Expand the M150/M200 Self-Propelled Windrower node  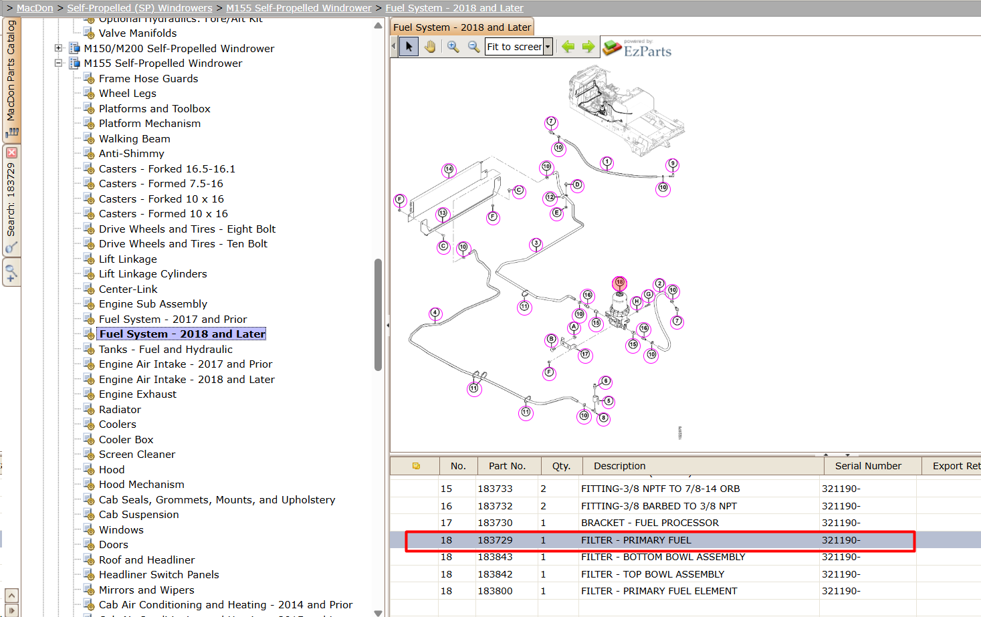point(59,48)
